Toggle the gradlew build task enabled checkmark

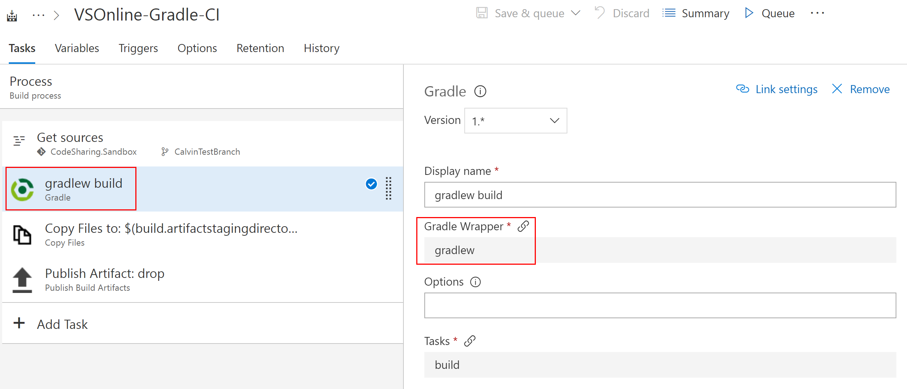(371, 184)
